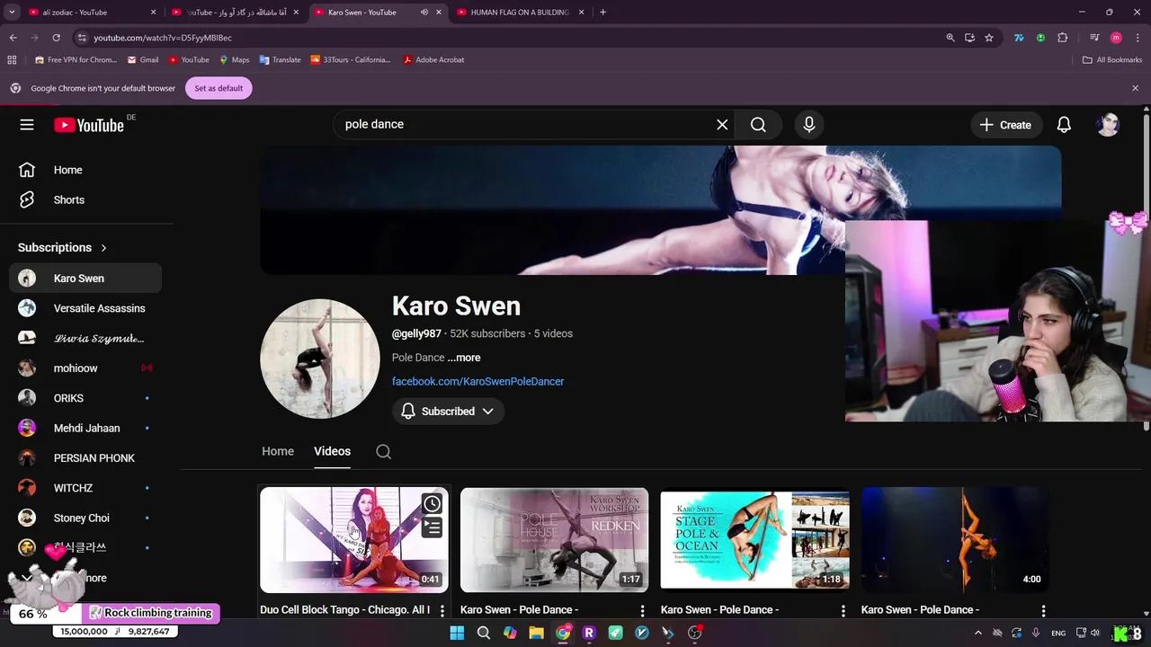Open the account avatar menu

pyautogui.click(x=1108, y=125)
